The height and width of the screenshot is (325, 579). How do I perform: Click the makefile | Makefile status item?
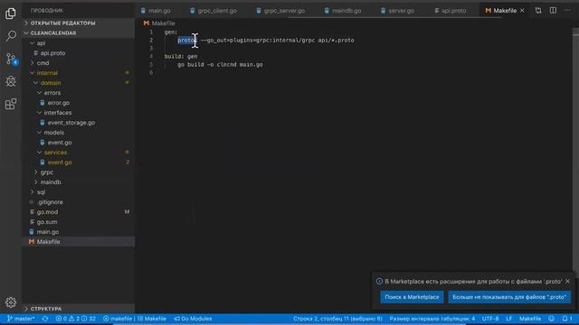[x=135, y=319]
